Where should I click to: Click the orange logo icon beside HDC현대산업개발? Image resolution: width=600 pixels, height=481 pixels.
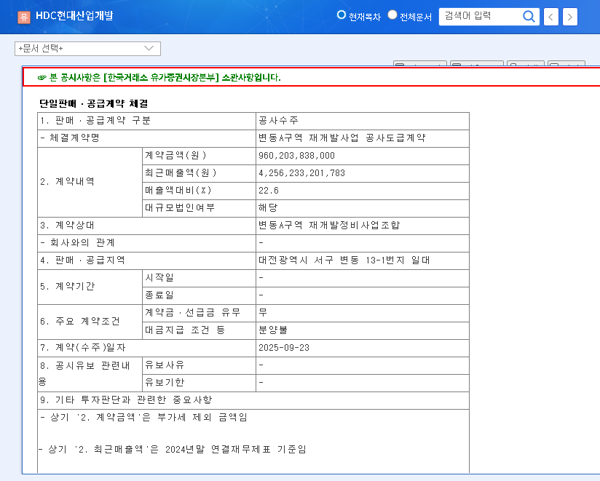(x=24, y=17)
